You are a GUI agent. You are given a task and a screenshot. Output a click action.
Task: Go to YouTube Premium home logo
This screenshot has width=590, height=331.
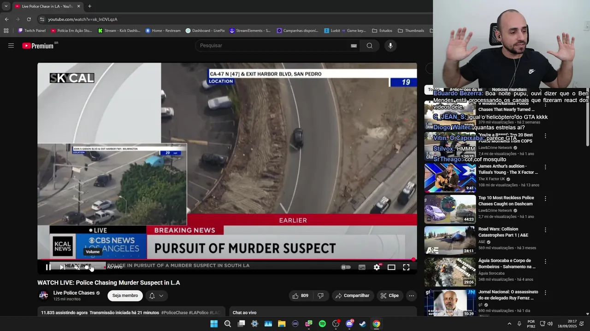coord(38,46)
